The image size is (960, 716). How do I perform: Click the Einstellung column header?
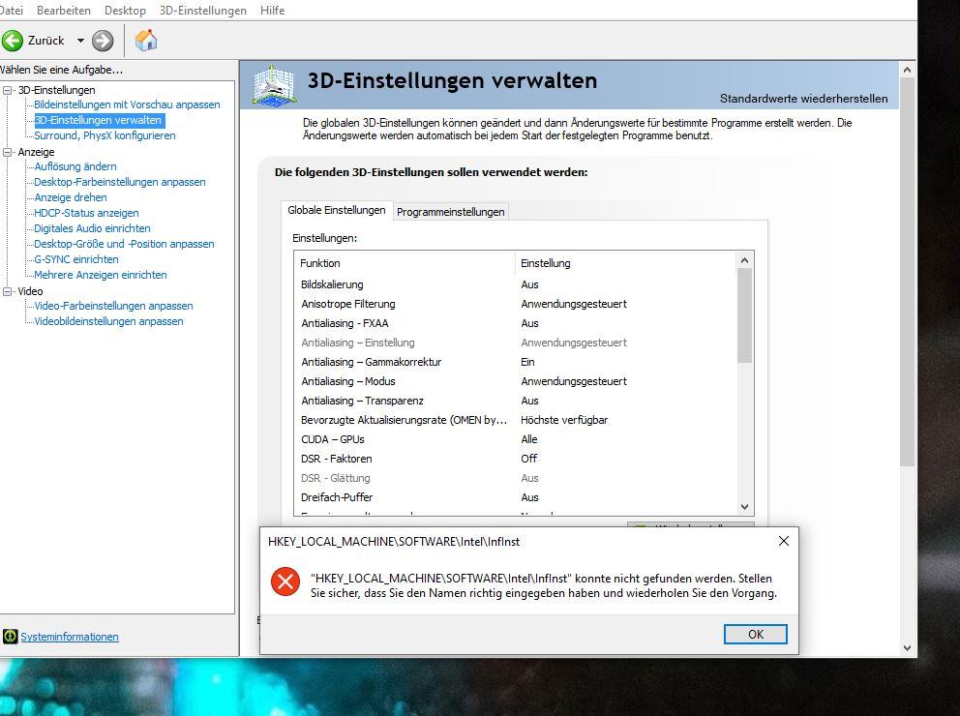626,263
